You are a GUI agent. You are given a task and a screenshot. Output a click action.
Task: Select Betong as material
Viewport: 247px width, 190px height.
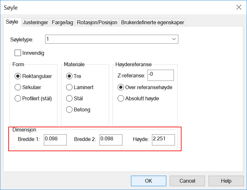(x=69, y=109)
